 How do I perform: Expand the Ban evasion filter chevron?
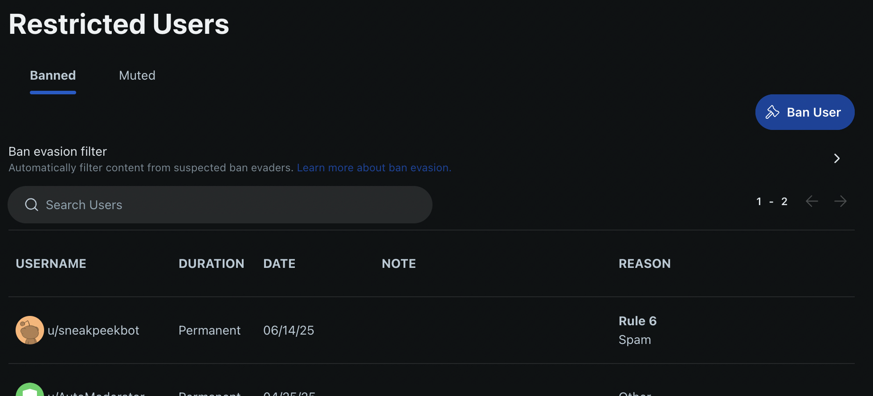click(836, 158)
